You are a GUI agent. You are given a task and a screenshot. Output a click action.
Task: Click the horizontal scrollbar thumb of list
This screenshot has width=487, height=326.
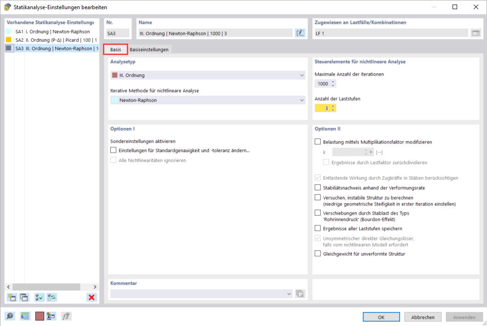point(46,287)
